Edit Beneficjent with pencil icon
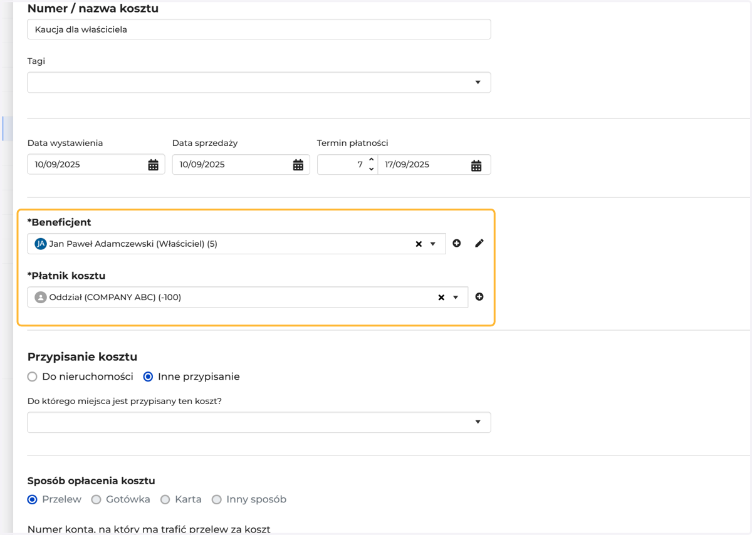The height and width of the screenshot is (535, 752). tap(479, 243)
